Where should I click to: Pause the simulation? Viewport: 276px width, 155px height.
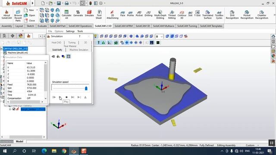point(66,97)
